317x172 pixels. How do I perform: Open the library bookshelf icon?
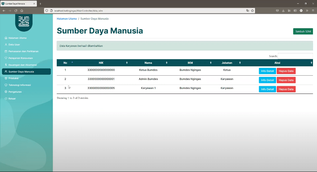click(x=289, y=11)
